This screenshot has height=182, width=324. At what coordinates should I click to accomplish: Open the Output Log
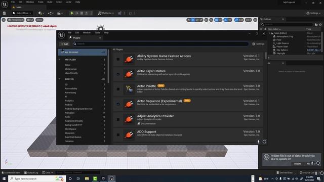[31, 172]
